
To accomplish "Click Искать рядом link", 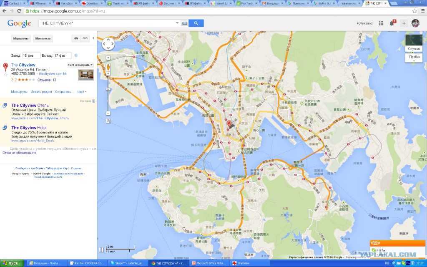I will pyautogui.click(x=41, y=92).
